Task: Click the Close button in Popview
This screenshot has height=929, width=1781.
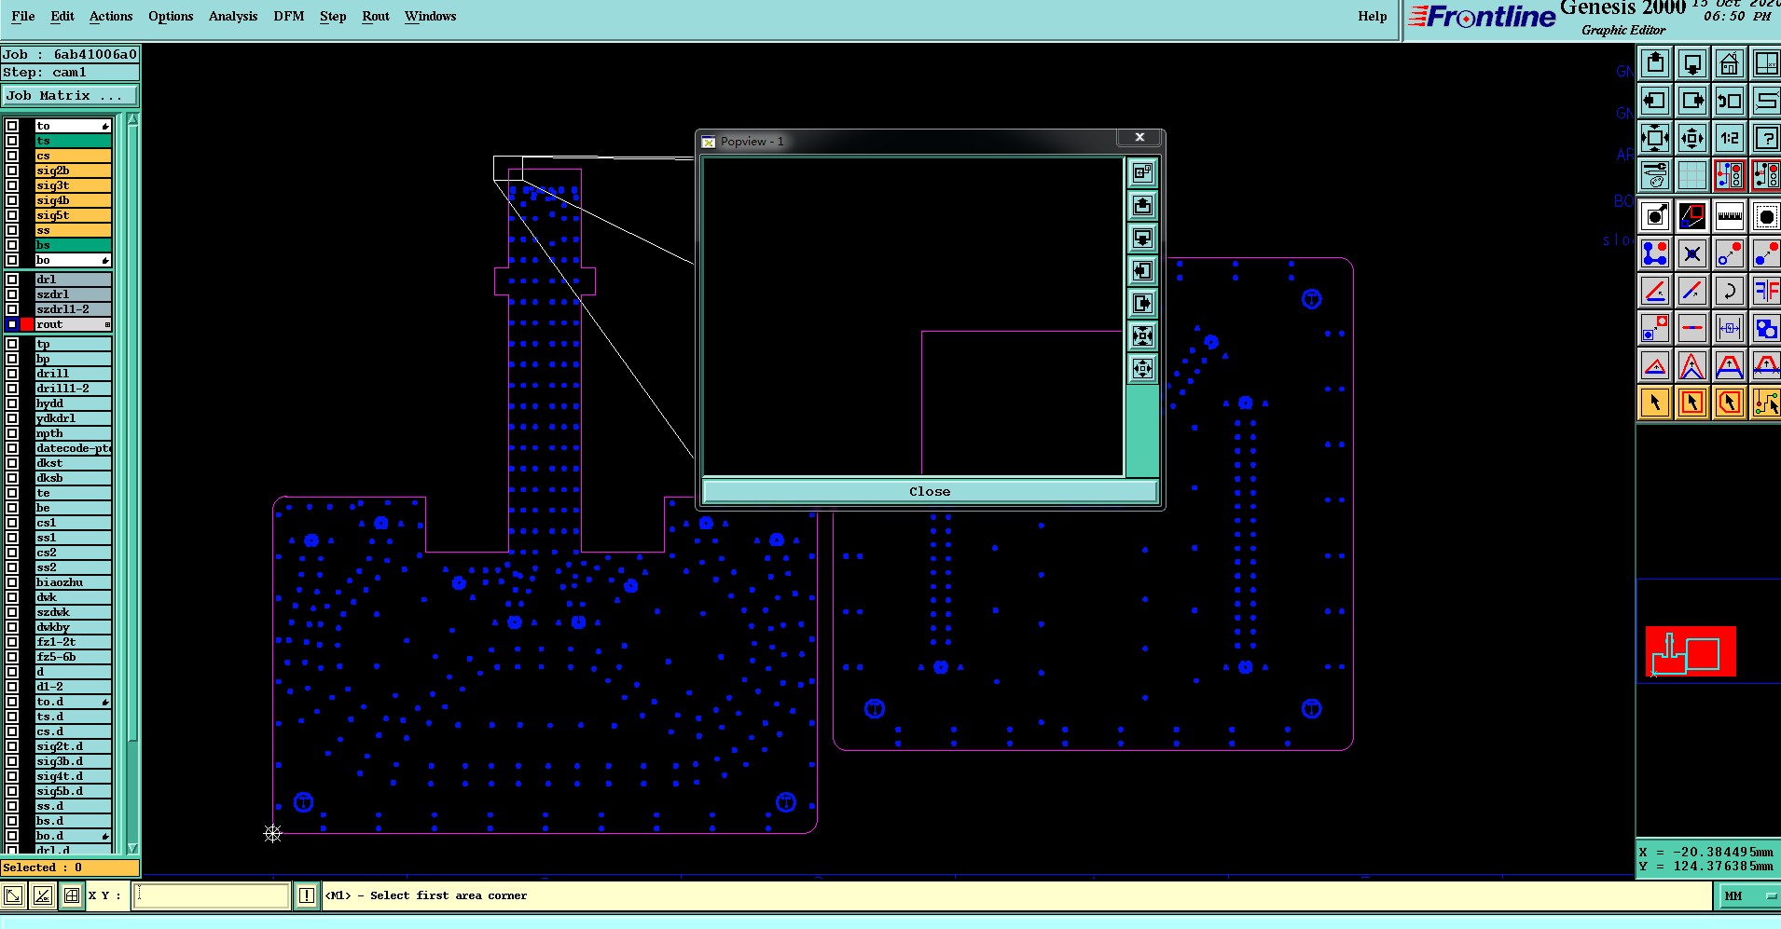Action: point(930,491)
